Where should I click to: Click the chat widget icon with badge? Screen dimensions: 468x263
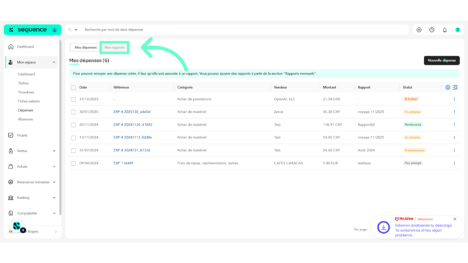17,226
